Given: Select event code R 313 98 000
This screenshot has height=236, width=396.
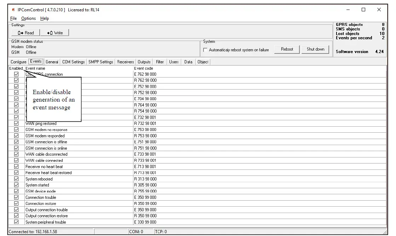Looking at the screenshot, I should [x=145, y=179].
